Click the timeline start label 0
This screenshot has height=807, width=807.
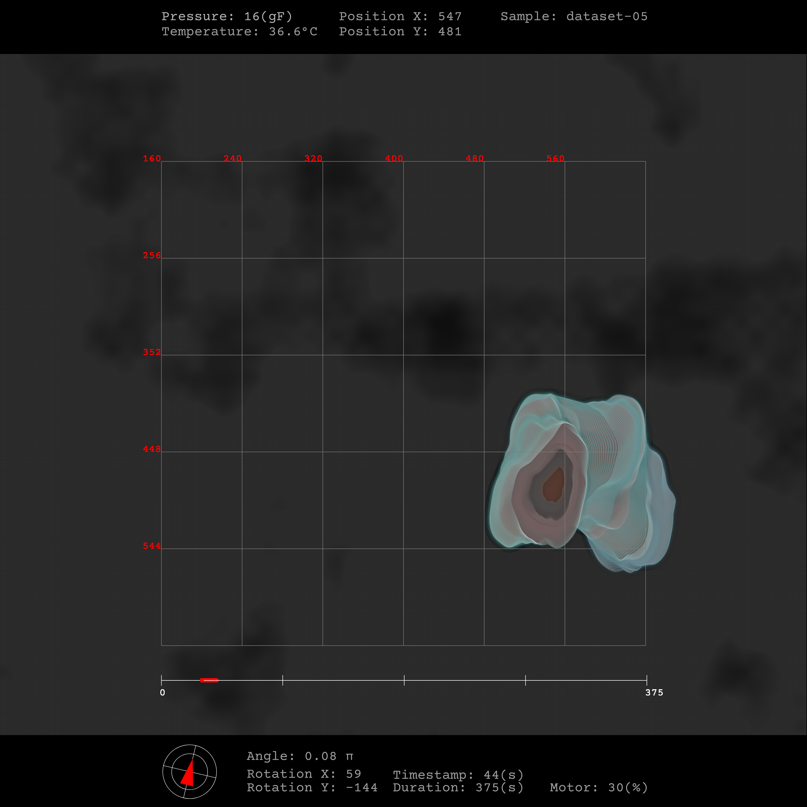[162, 693]
